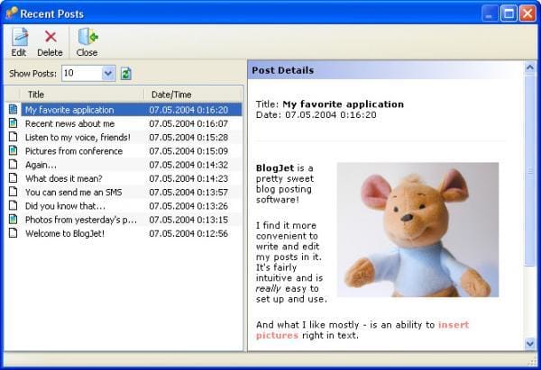Click the Date line in Post Details
This screenshot has height=370, width=541.
pyautogui.click(x=316, y=114)
